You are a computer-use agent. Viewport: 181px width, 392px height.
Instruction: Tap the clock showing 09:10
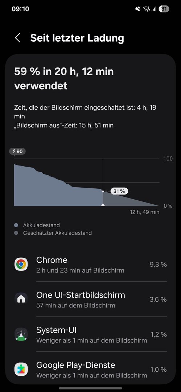20,9
